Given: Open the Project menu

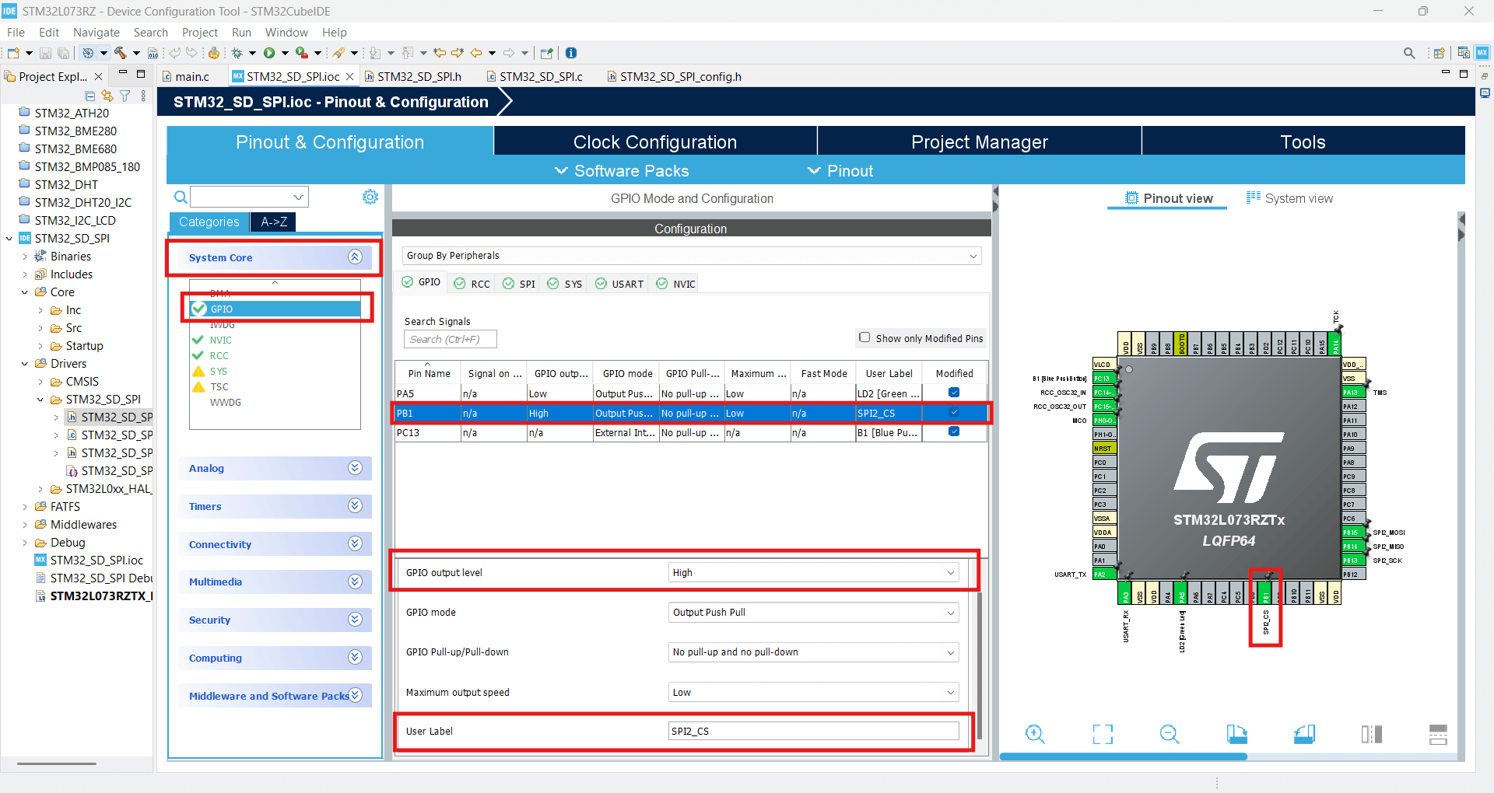Looking at the screenshot, I should (200, 33).
